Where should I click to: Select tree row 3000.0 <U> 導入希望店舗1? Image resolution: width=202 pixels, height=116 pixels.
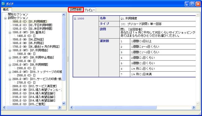(34, 93)
